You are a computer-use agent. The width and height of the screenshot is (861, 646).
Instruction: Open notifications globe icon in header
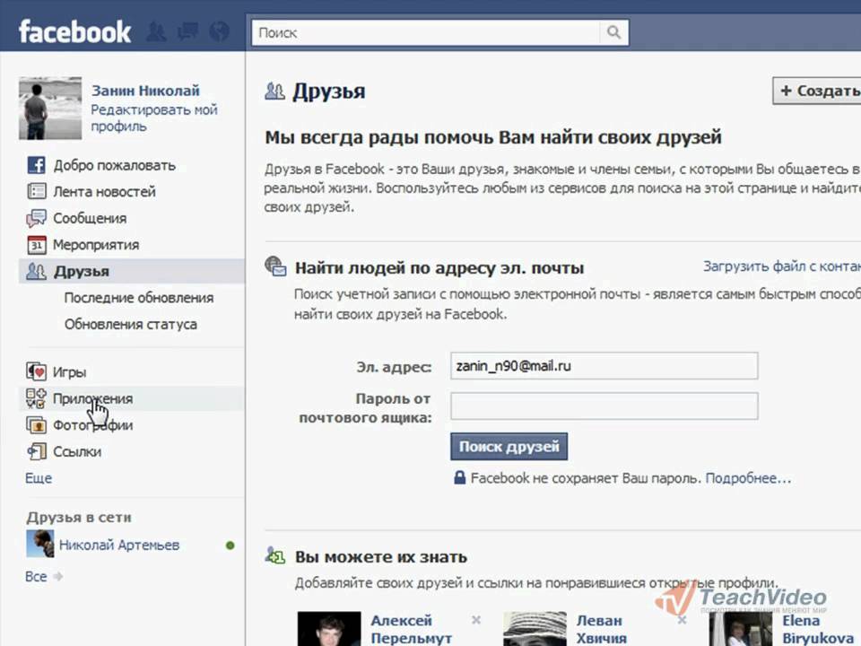(219, 31)
